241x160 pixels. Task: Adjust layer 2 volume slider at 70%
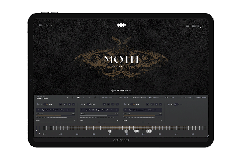point(99,115)
